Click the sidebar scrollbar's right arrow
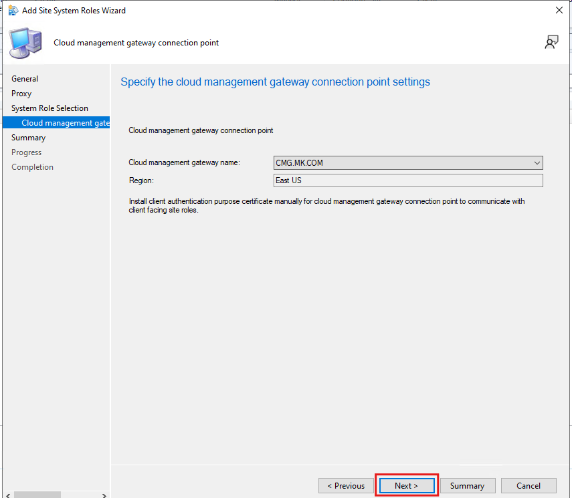 104,495
